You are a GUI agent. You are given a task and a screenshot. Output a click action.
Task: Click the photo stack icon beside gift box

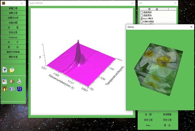[12, 89]
